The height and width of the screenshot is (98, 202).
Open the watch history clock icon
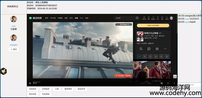(x=158, y=18)
